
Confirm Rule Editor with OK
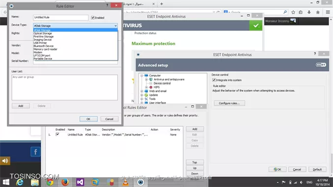coord(88,119)
